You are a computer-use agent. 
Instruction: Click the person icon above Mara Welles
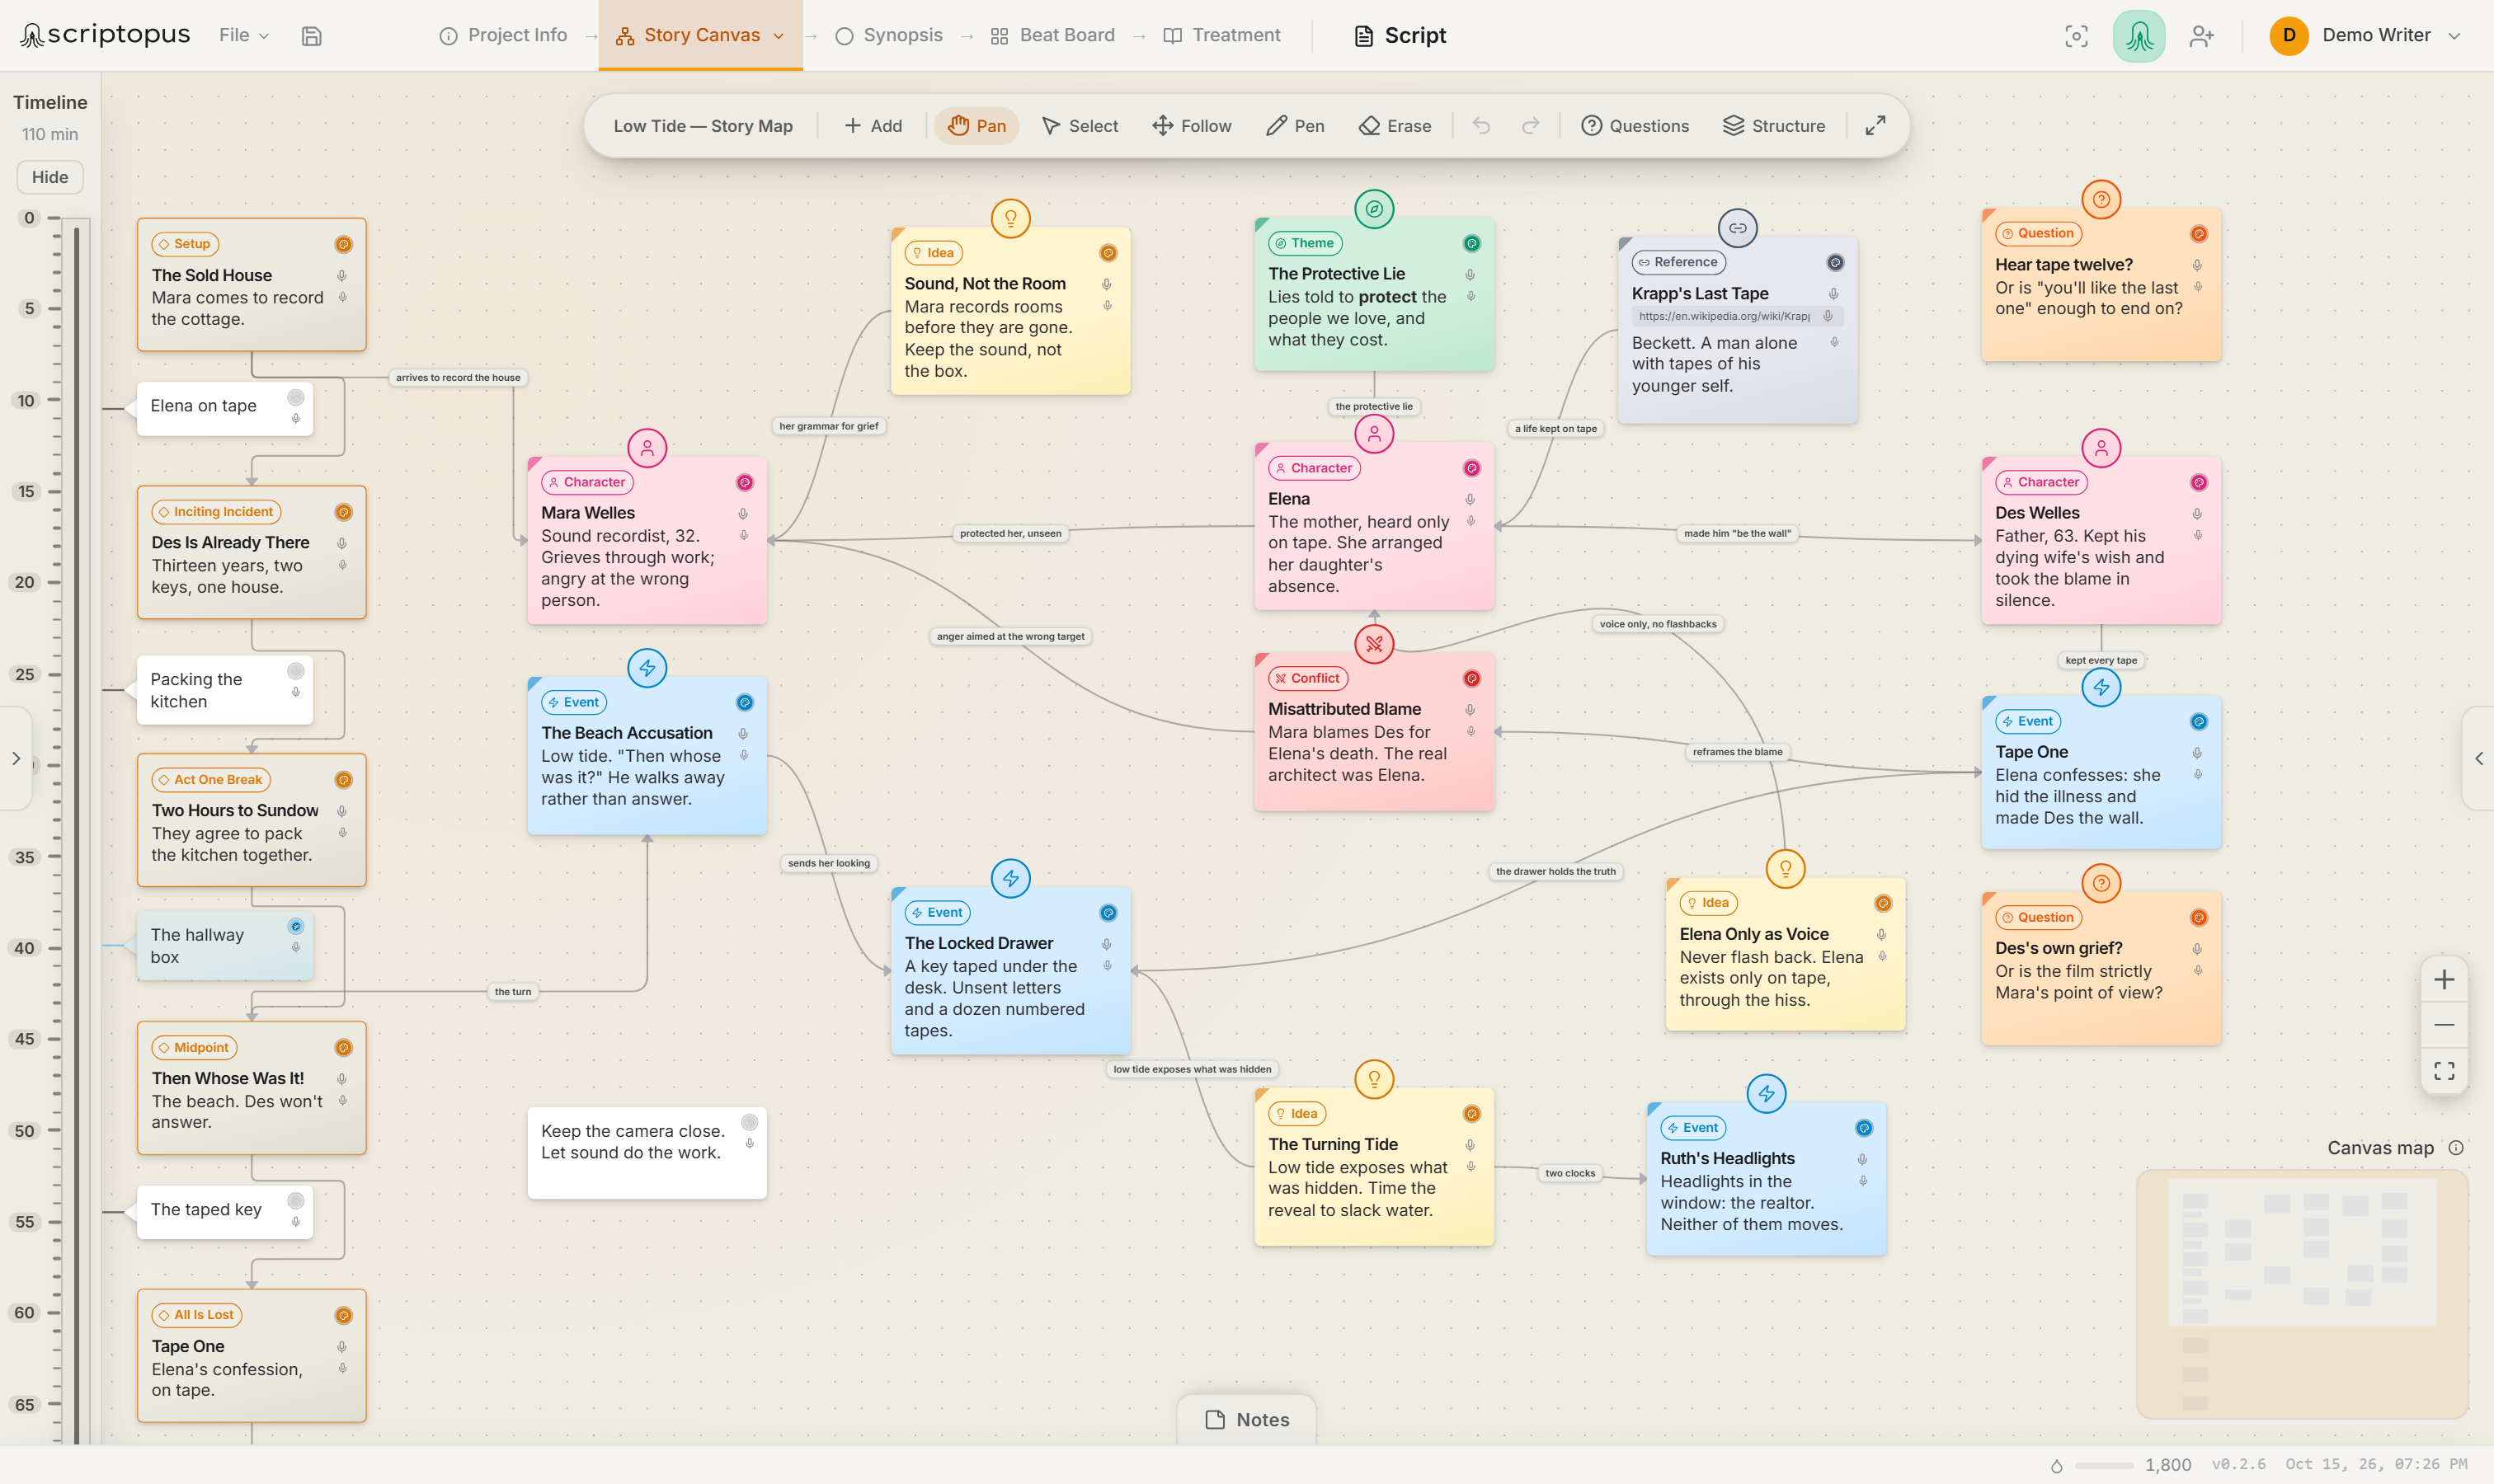click(x=647, y=448)
